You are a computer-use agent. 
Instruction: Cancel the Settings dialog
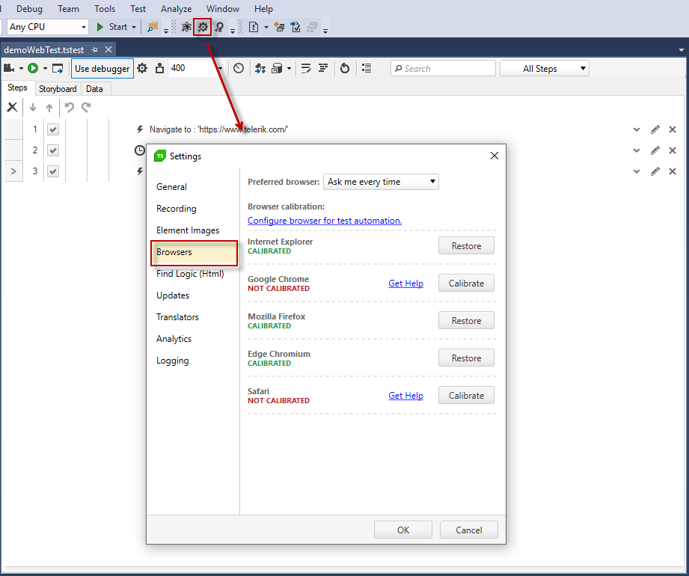(469, 530)
